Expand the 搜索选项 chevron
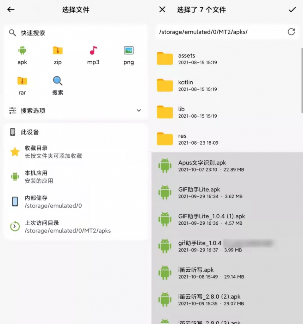303x324 pixels. [x=139, y=110]
